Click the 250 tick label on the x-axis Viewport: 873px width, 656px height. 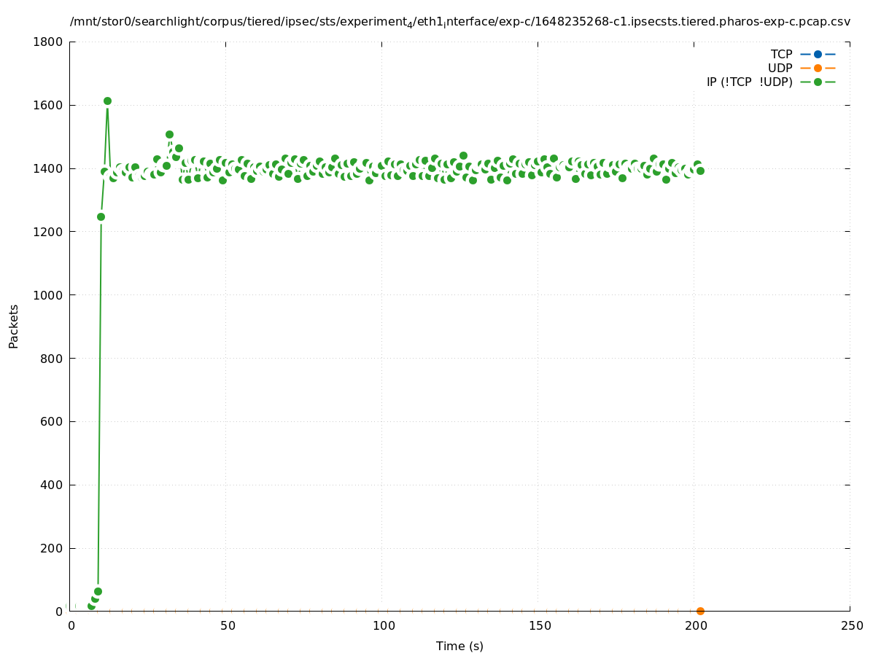[850, 626]
